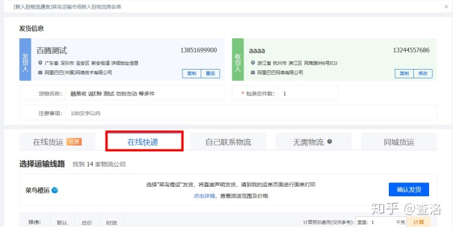Switch to the 自己联系物流 tab
This screenshot has height=227, width=453.
(x=228, y=142)
